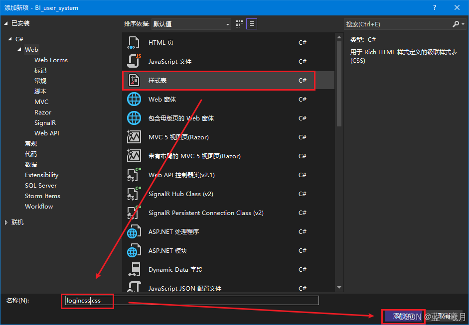Select the 数据 category

[31, 165]
